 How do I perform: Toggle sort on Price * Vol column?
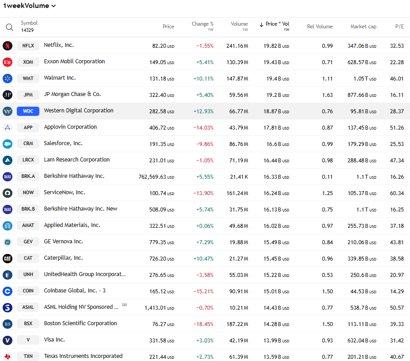point(274,27)
